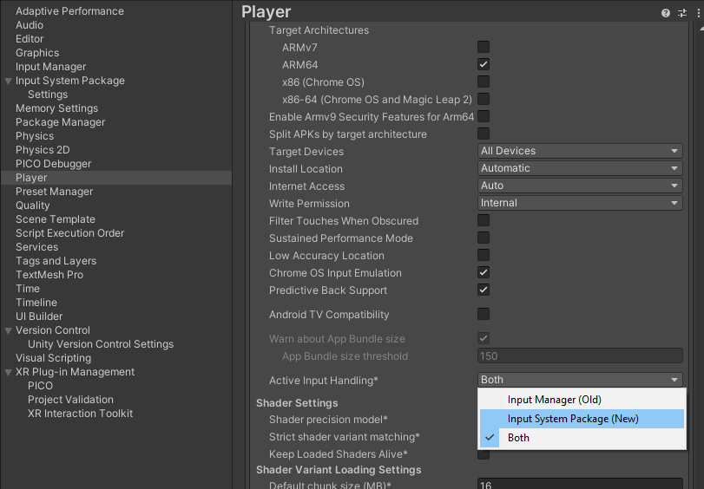Open Player settings help icon
Viewport: 704px width, 489px height.
(x=666, y=13)
